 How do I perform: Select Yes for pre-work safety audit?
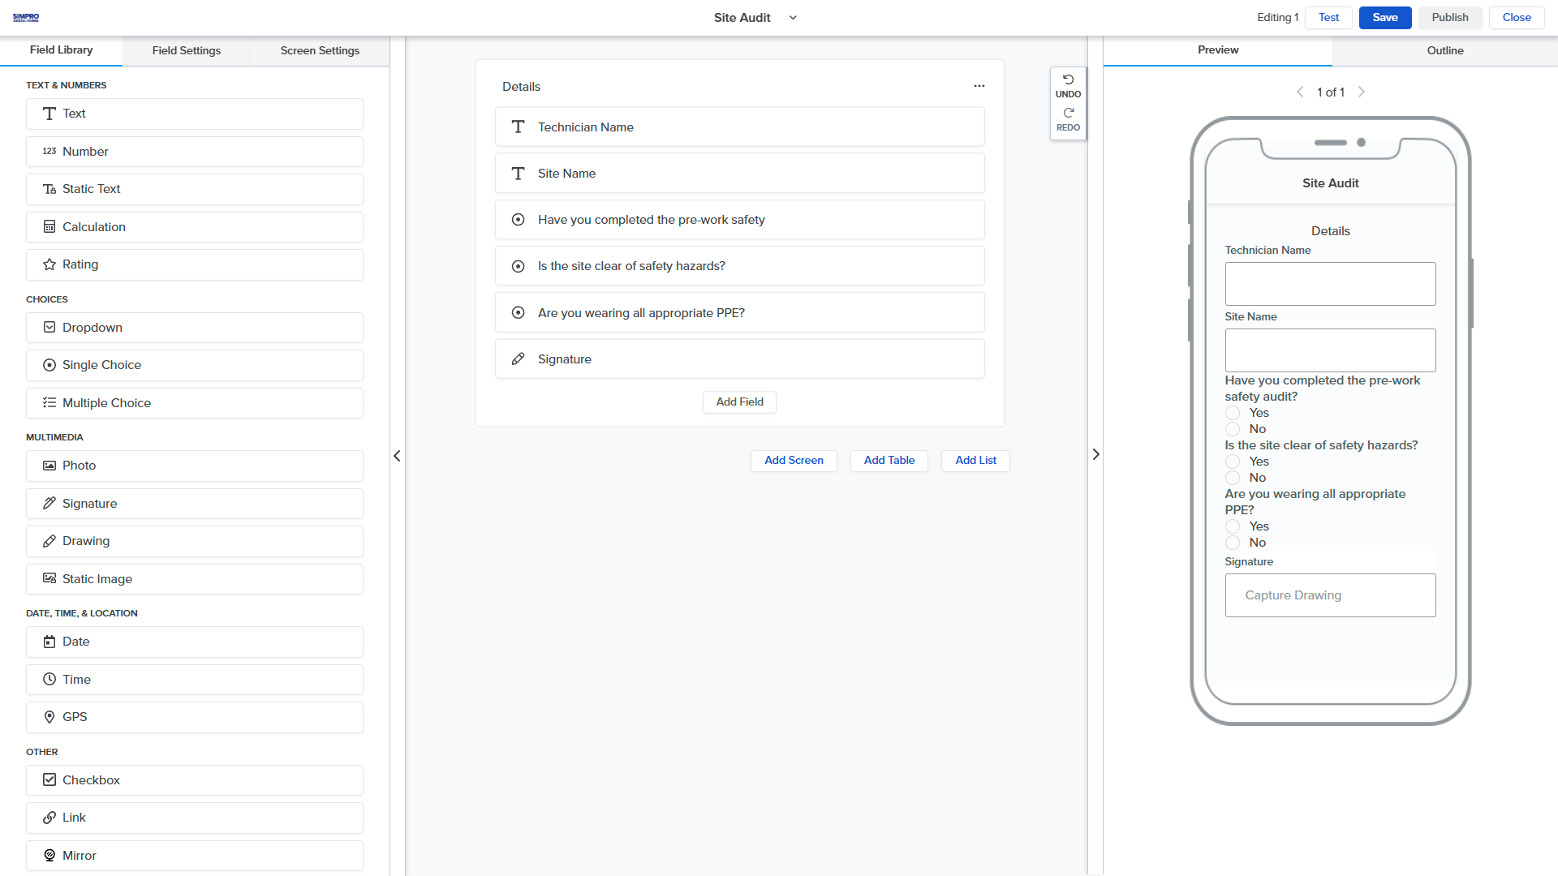click(1233, 413)
